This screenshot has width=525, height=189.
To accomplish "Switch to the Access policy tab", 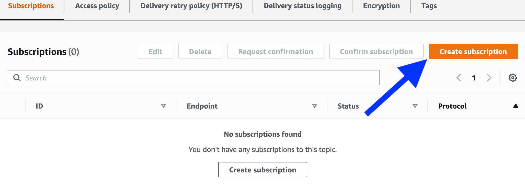I will (97, 6).
